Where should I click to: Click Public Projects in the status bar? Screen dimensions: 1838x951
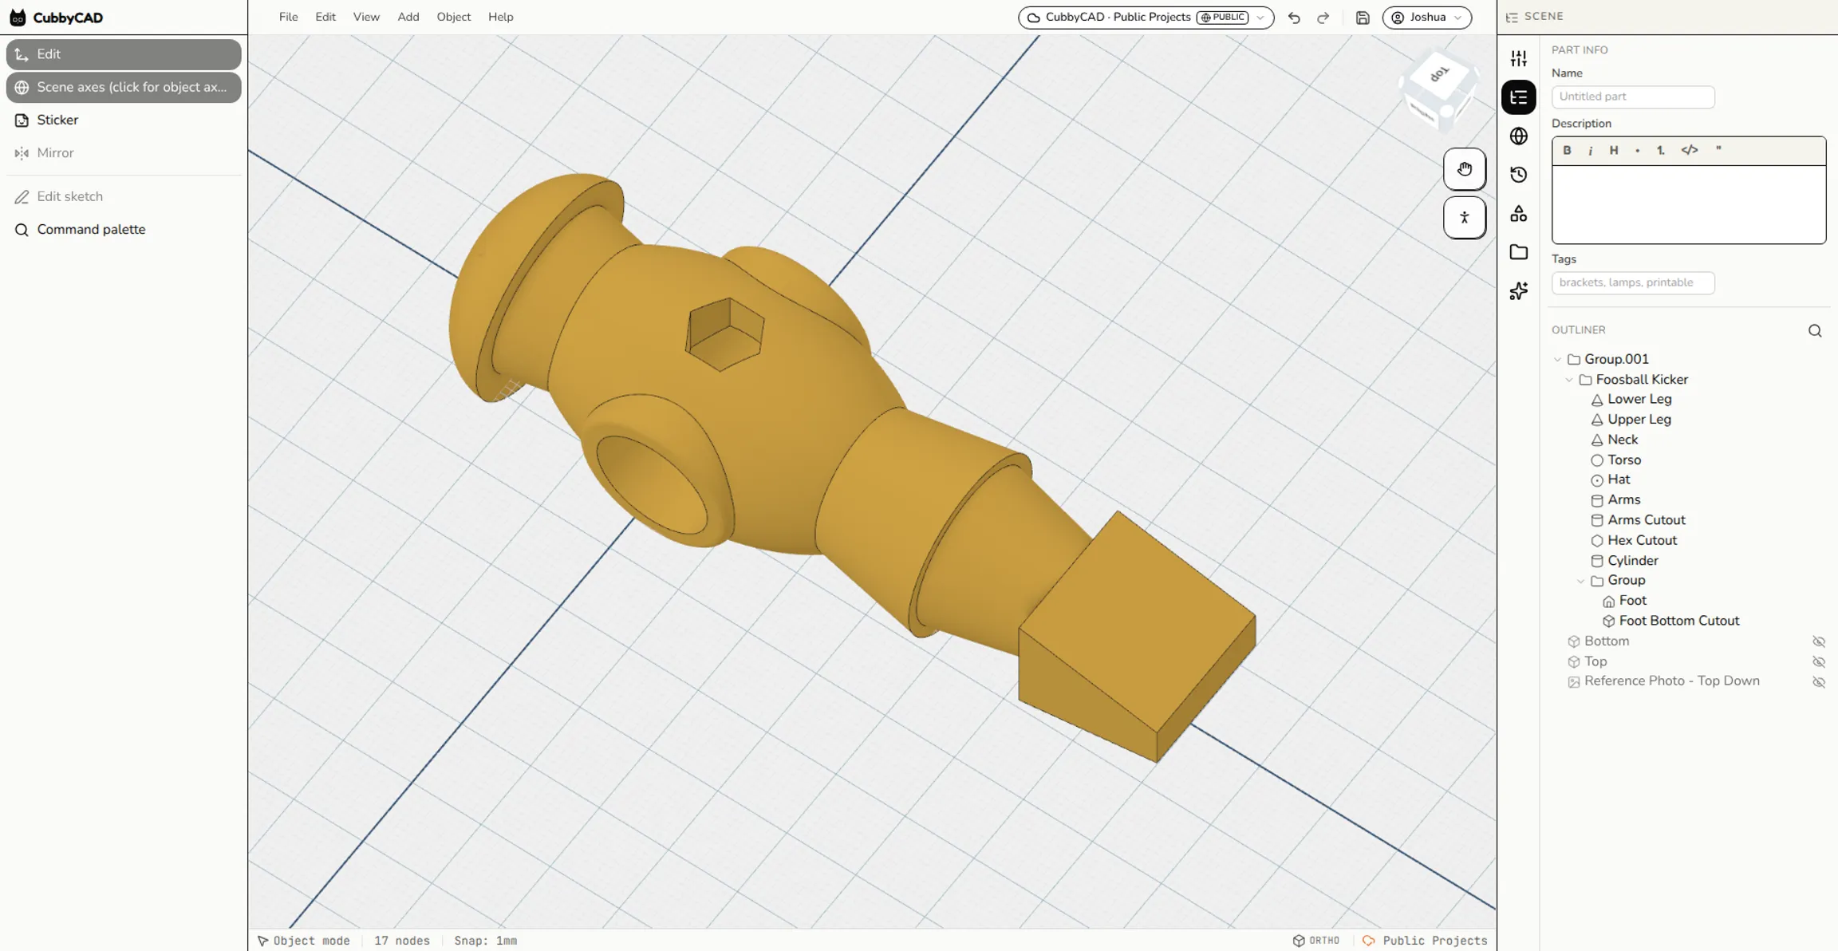tap(1425, 941)
